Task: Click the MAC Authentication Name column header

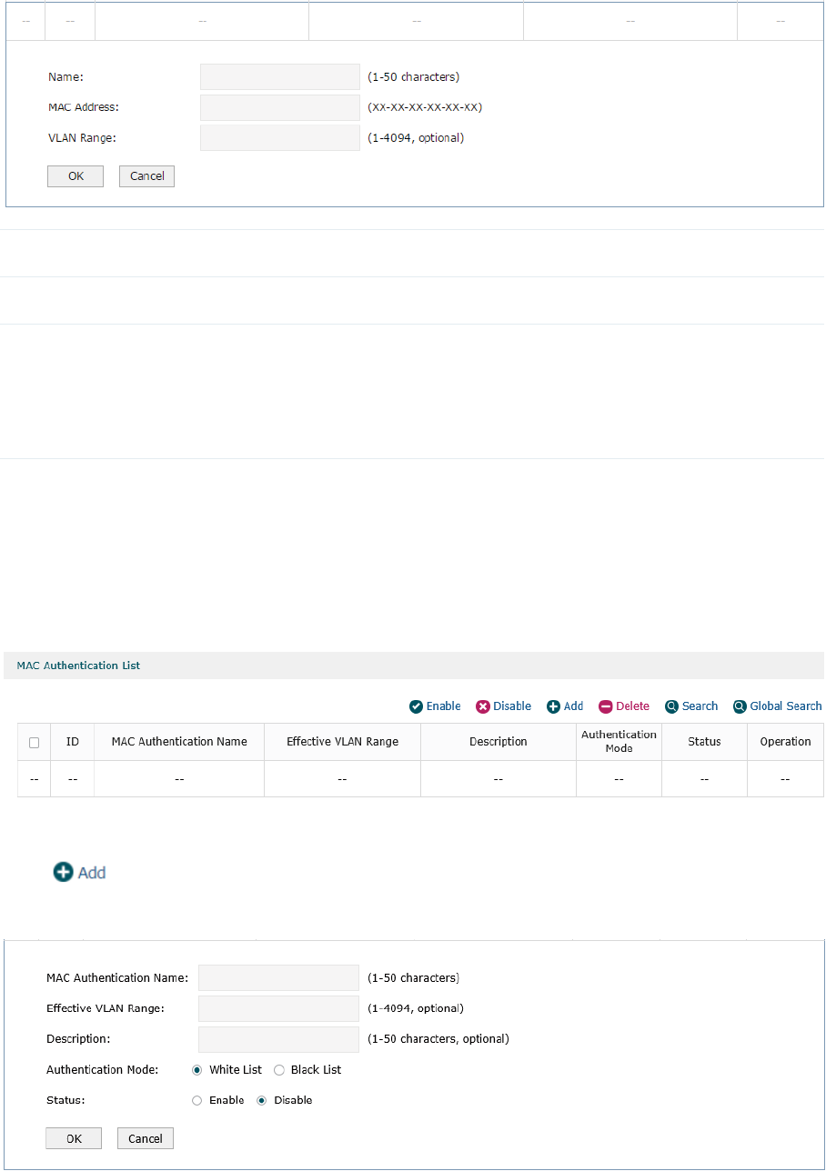Action: (x=179, y=742)
